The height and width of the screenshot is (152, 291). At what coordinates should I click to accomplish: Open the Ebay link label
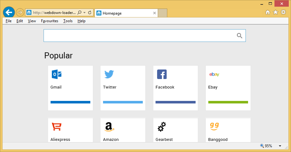tap(213, 87)
